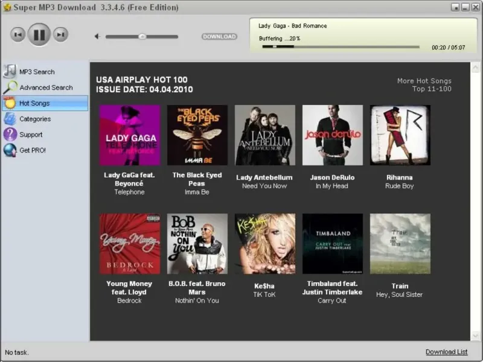
Task: Click the Advanced Search magnifier icon
Action: 10,87
